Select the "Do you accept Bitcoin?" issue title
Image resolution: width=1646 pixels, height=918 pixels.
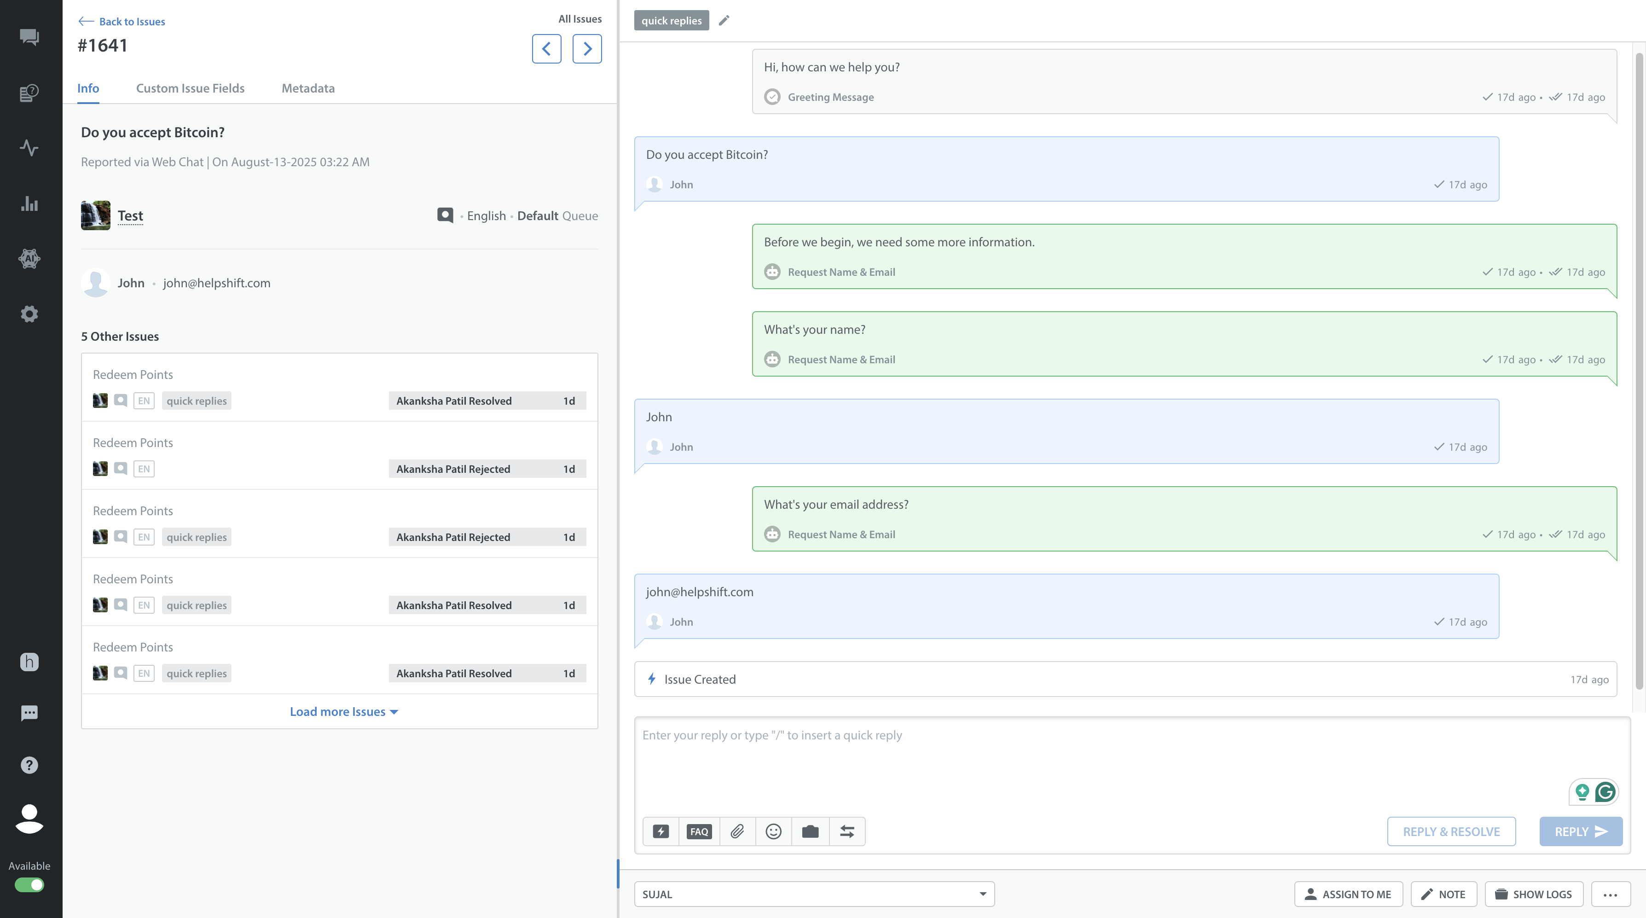click(153, 132)
